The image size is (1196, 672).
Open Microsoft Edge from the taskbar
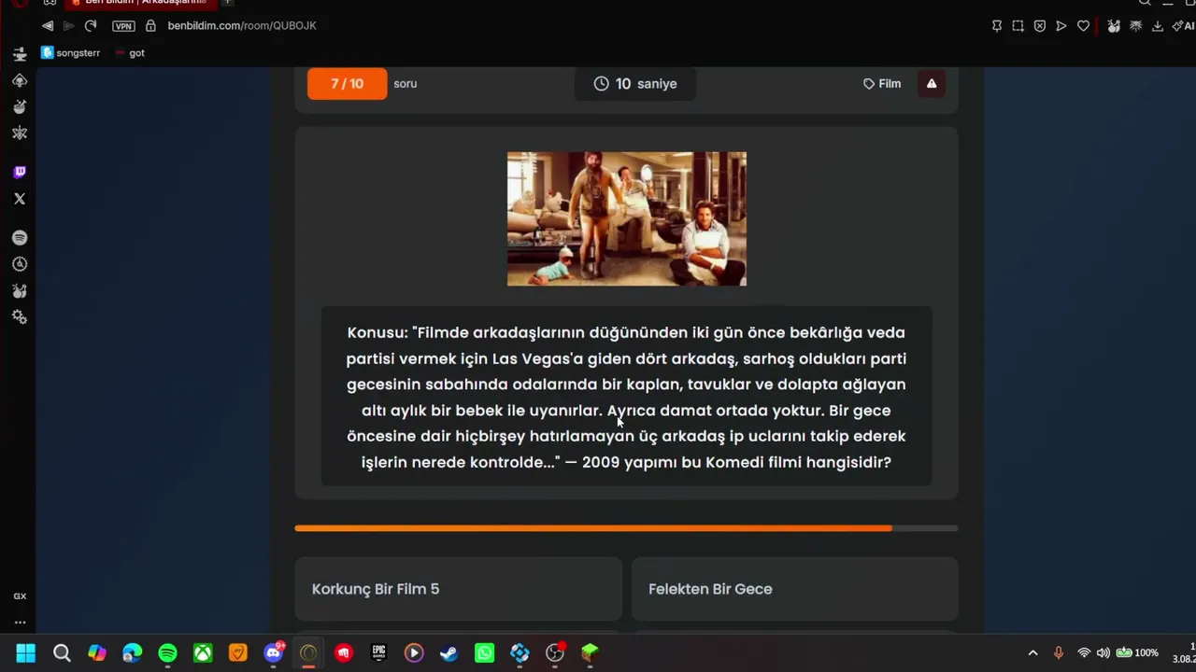[132, 653]
